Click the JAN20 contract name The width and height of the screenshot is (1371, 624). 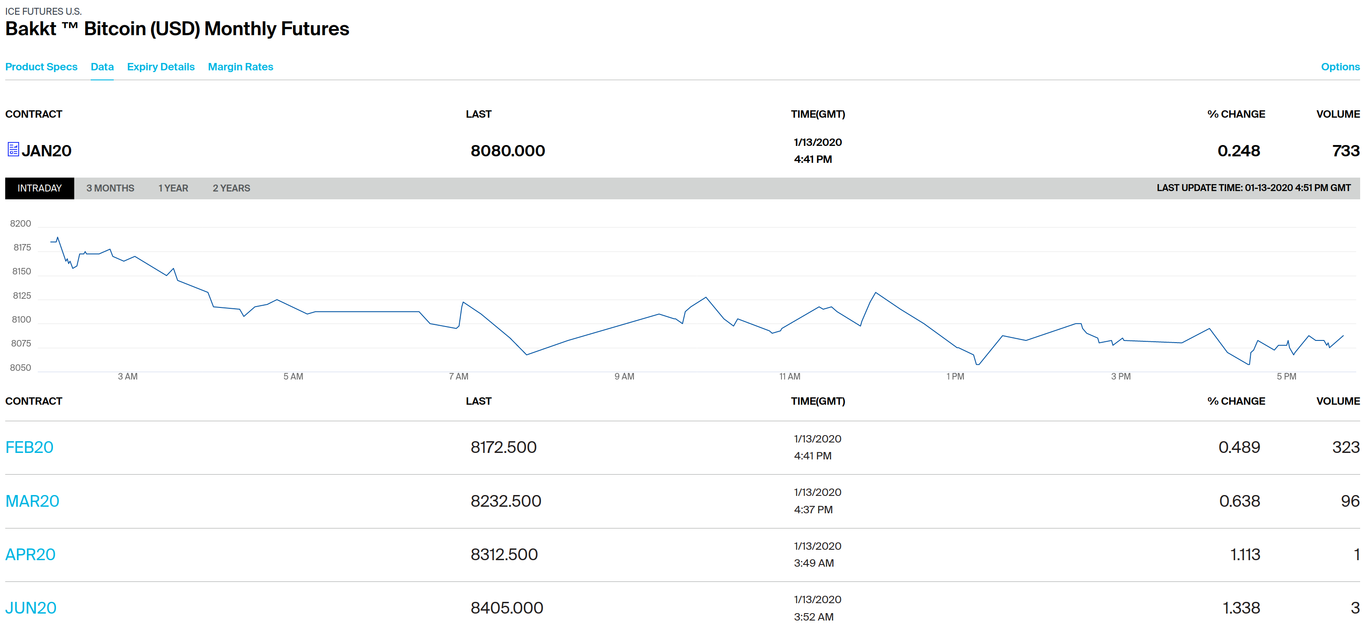[x=46, y=151]
